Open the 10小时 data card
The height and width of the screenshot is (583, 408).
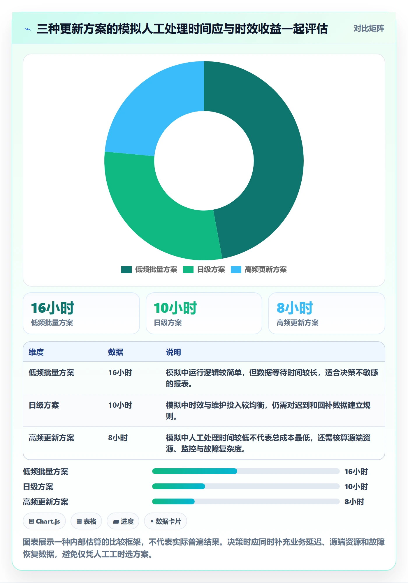tap(204, 313)
